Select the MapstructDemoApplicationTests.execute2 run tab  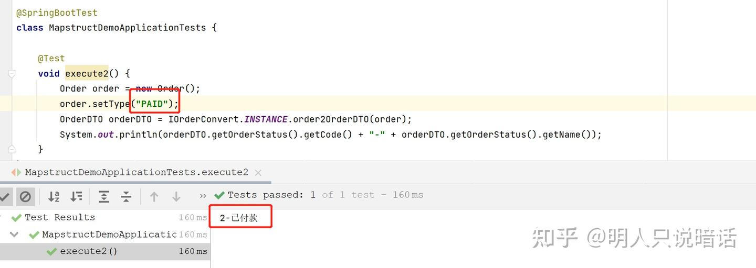click(136, 172)
